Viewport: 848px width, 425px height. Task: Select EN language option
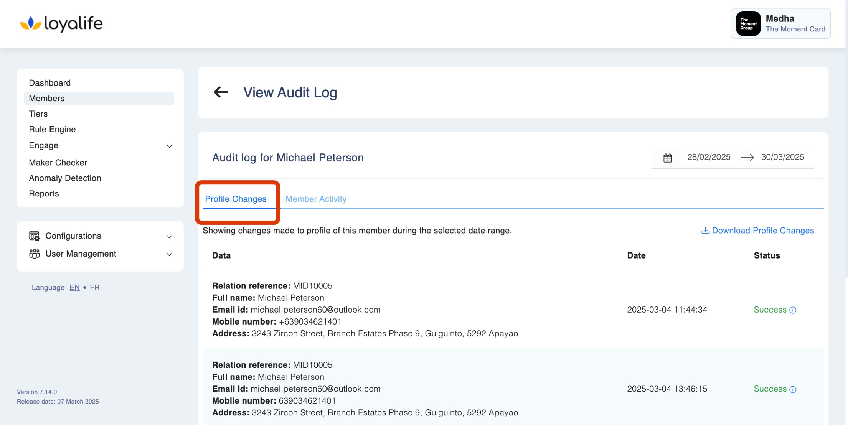coord(74,287)
